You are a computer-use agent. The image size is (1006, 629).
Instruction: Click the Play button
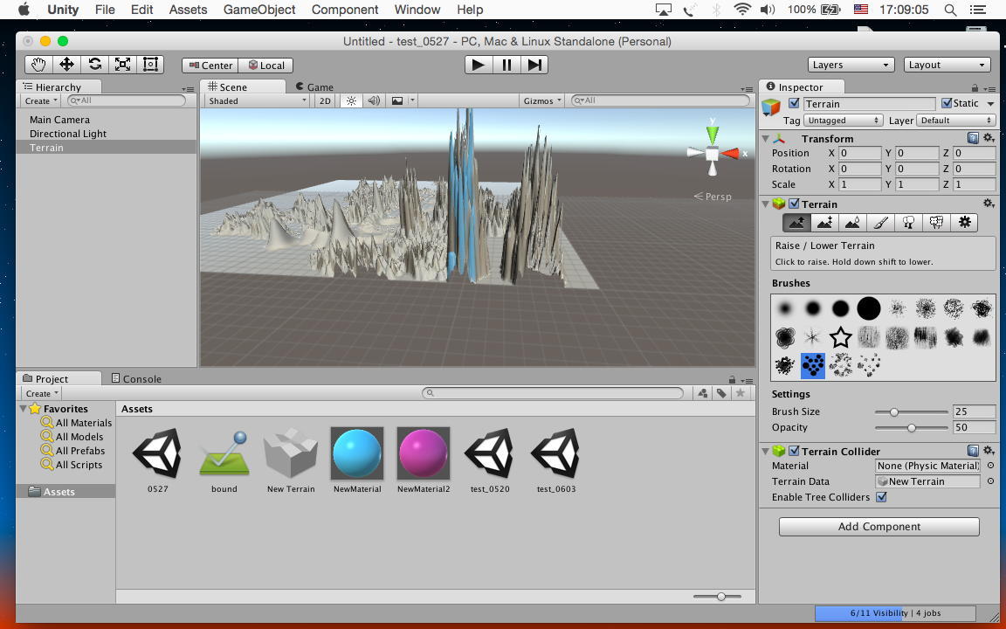tap(478, 65)
